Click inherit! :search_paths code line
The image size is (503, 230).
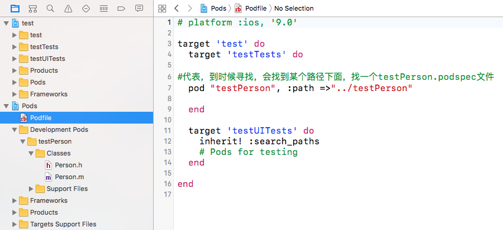[259, 141]
